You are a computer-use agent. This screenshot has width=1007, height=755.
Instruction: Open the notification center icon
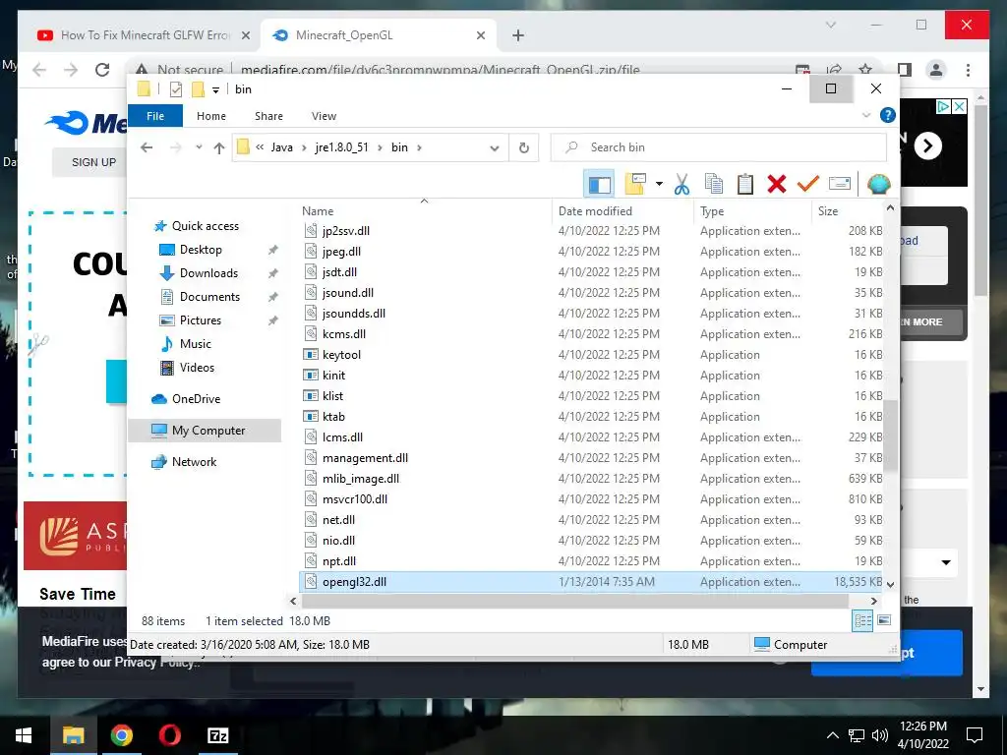975,735
